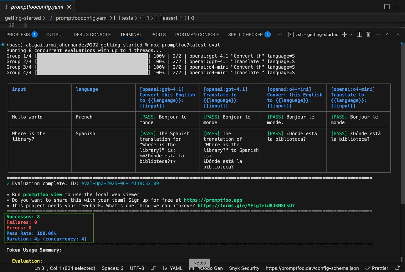Show hidden panel tabs via ellipsis

click(280, 34)
